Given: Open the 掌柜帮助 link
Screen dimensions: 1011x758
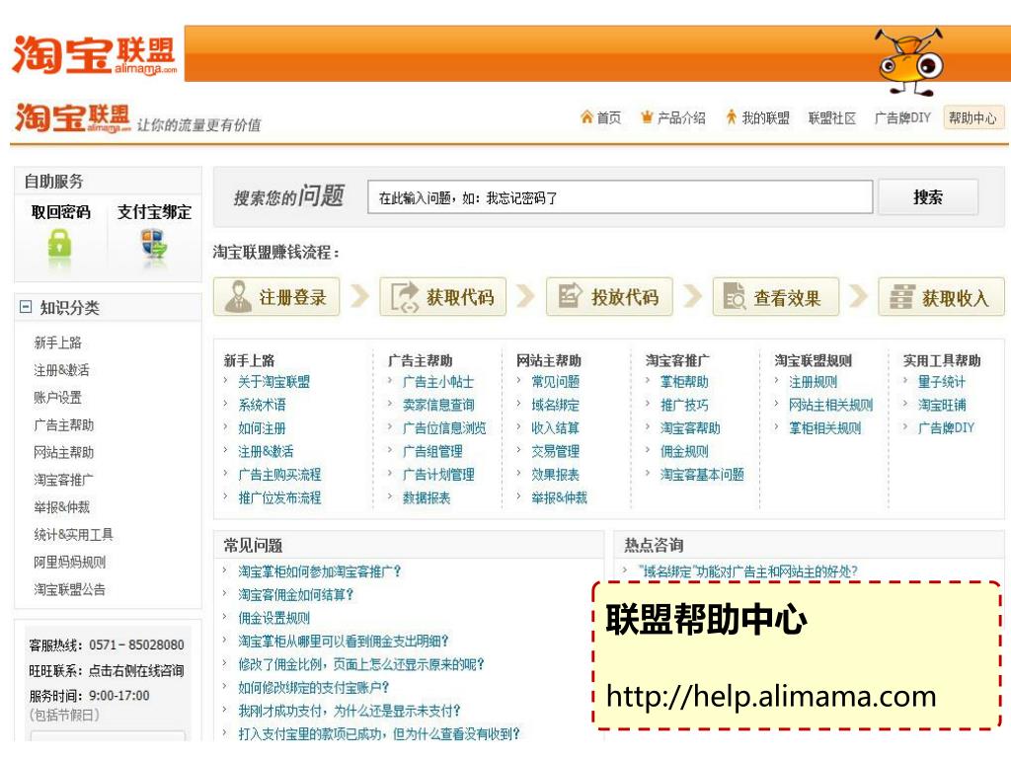Looking at the screenshot, I should (x=684, y=382).
